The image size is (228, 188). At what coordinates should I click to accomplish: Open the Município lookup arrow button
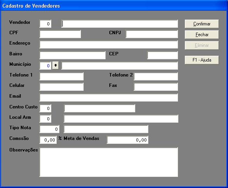(x=55, y=65)
